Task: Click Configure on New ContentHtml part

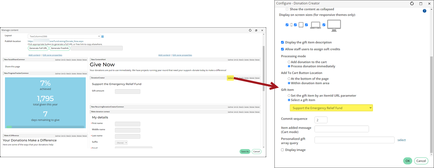Action: (231, 60)
